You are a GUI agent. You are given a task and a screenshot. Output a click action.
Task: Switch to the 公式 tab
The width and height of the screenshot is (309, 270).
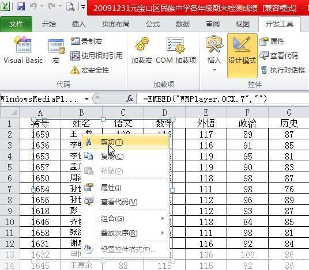click(153, 24)
